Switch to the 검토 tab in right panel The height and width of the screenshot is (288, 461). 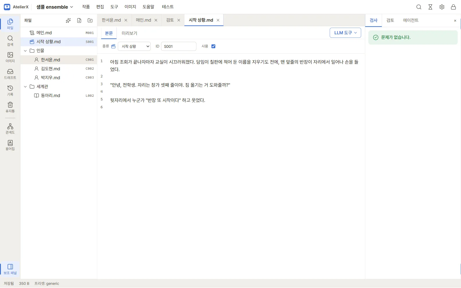[390, 20]
